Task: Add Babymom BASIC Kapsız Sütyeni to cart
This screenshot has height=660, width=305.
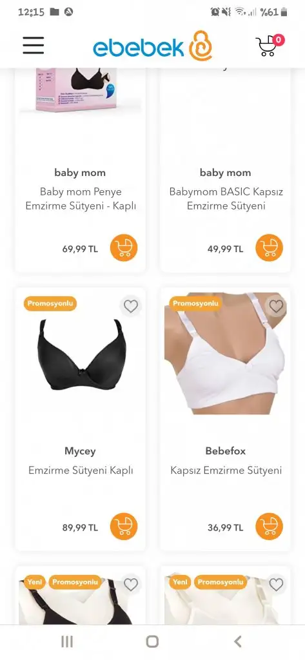Action: click(269, 248)
